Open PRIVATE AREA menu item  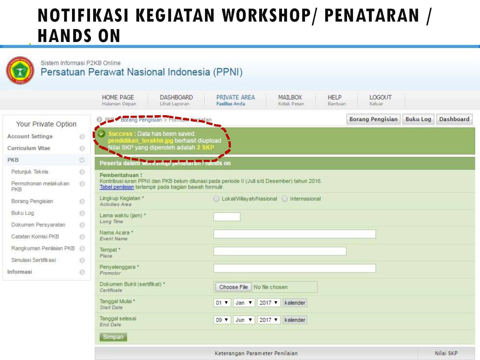(235, 100)
